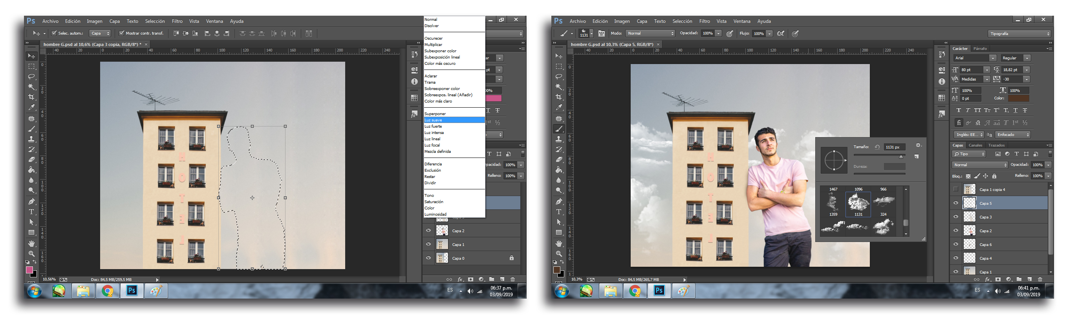Select the Clone Stamp tool in left window

click(31, 139)
